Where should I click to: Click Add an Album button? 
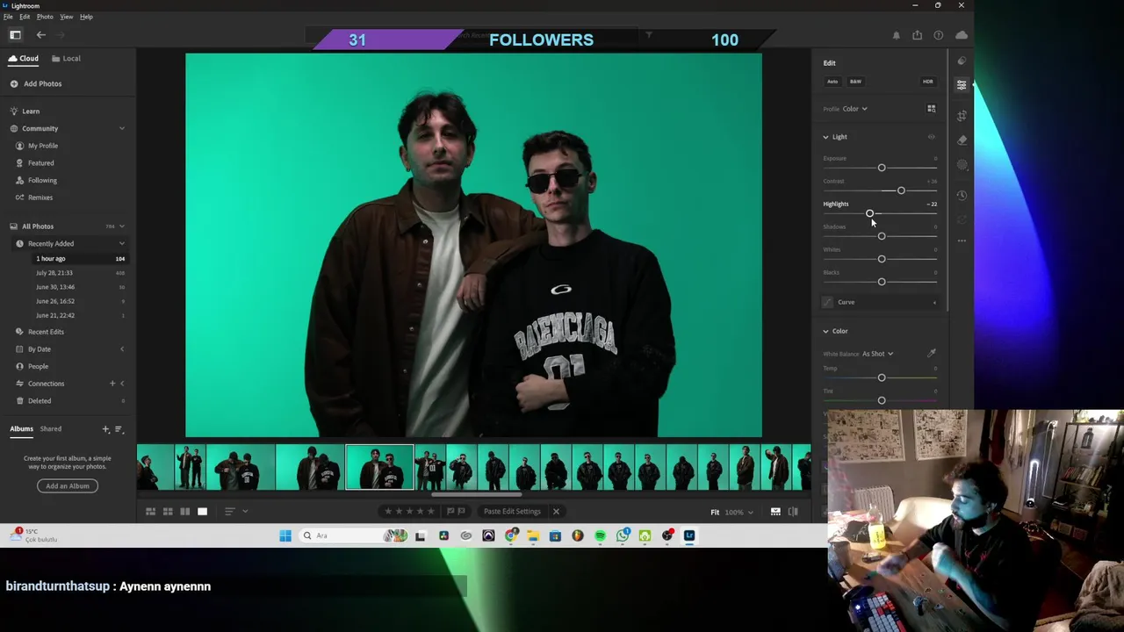pos(68,486)
